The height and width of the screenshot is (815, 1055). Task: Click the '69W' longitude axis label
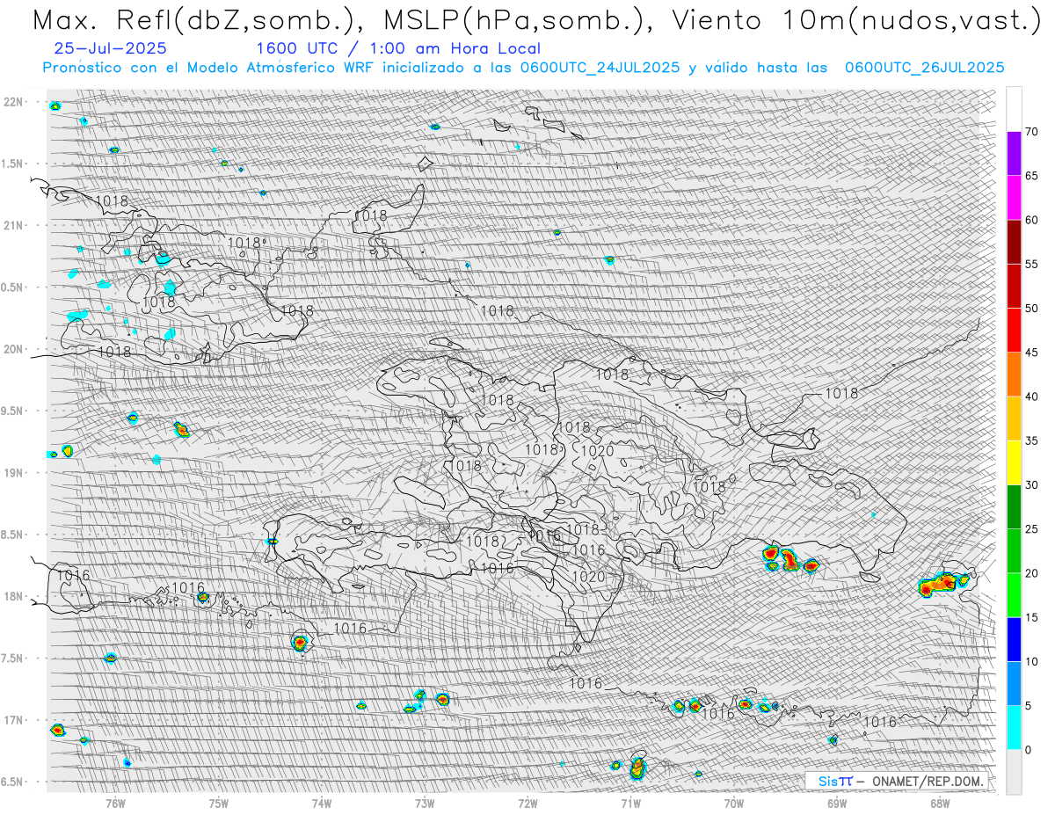[x=837, y=802]
